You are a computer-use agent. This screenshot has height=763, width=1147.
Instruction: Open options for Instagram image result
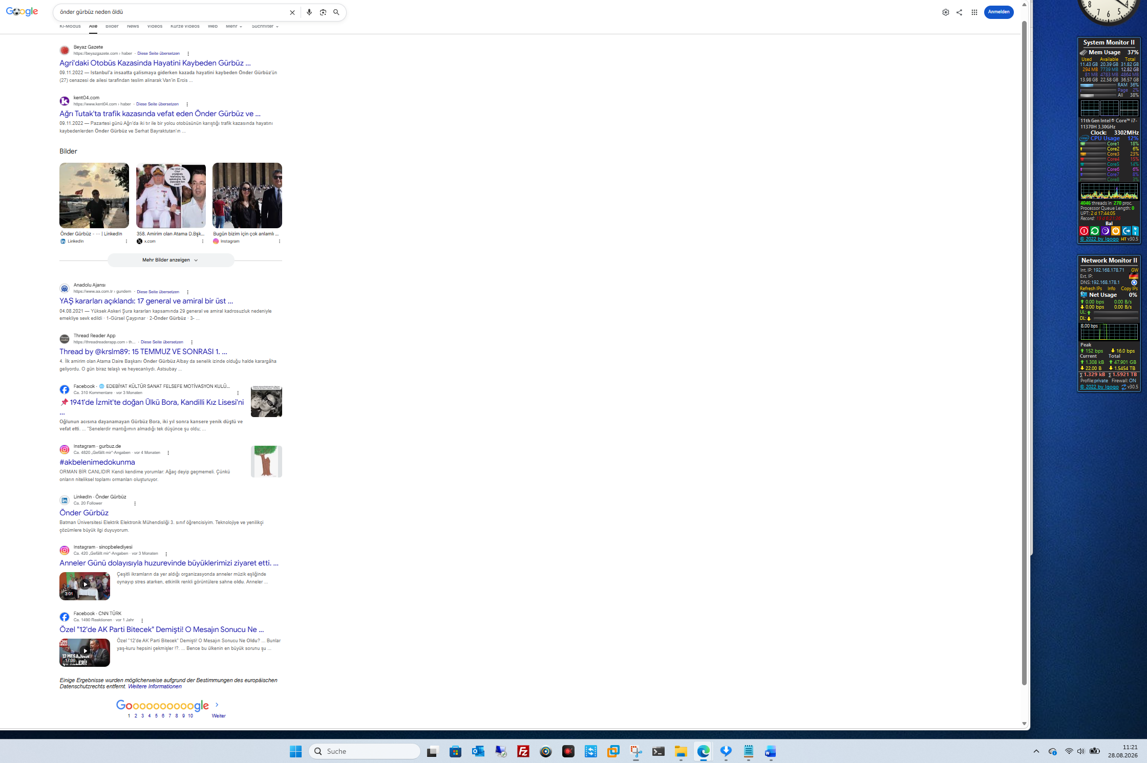coord(279,242)
